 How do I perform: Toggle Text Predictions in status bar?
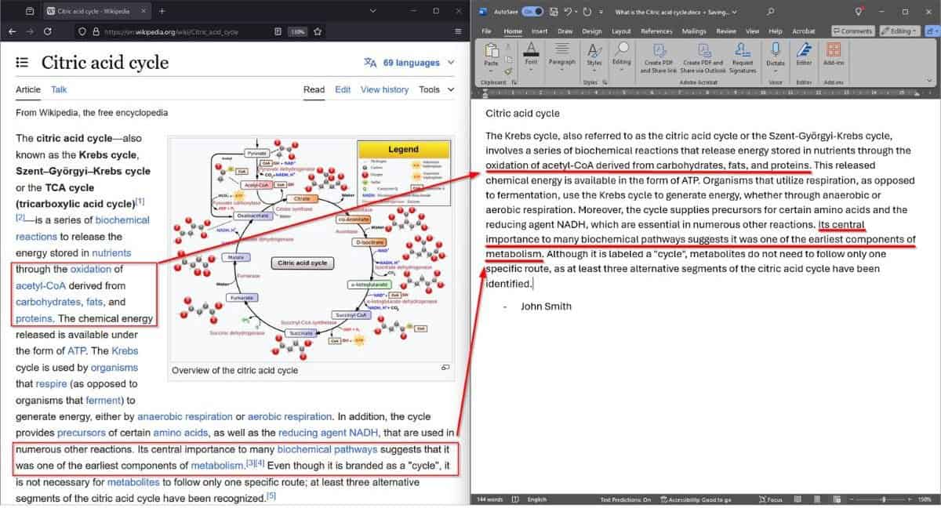(625, 499)
